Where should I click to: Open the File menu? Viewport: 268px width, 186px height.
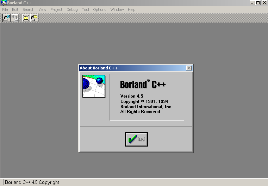pyautogui.click(x=5, y=10)
